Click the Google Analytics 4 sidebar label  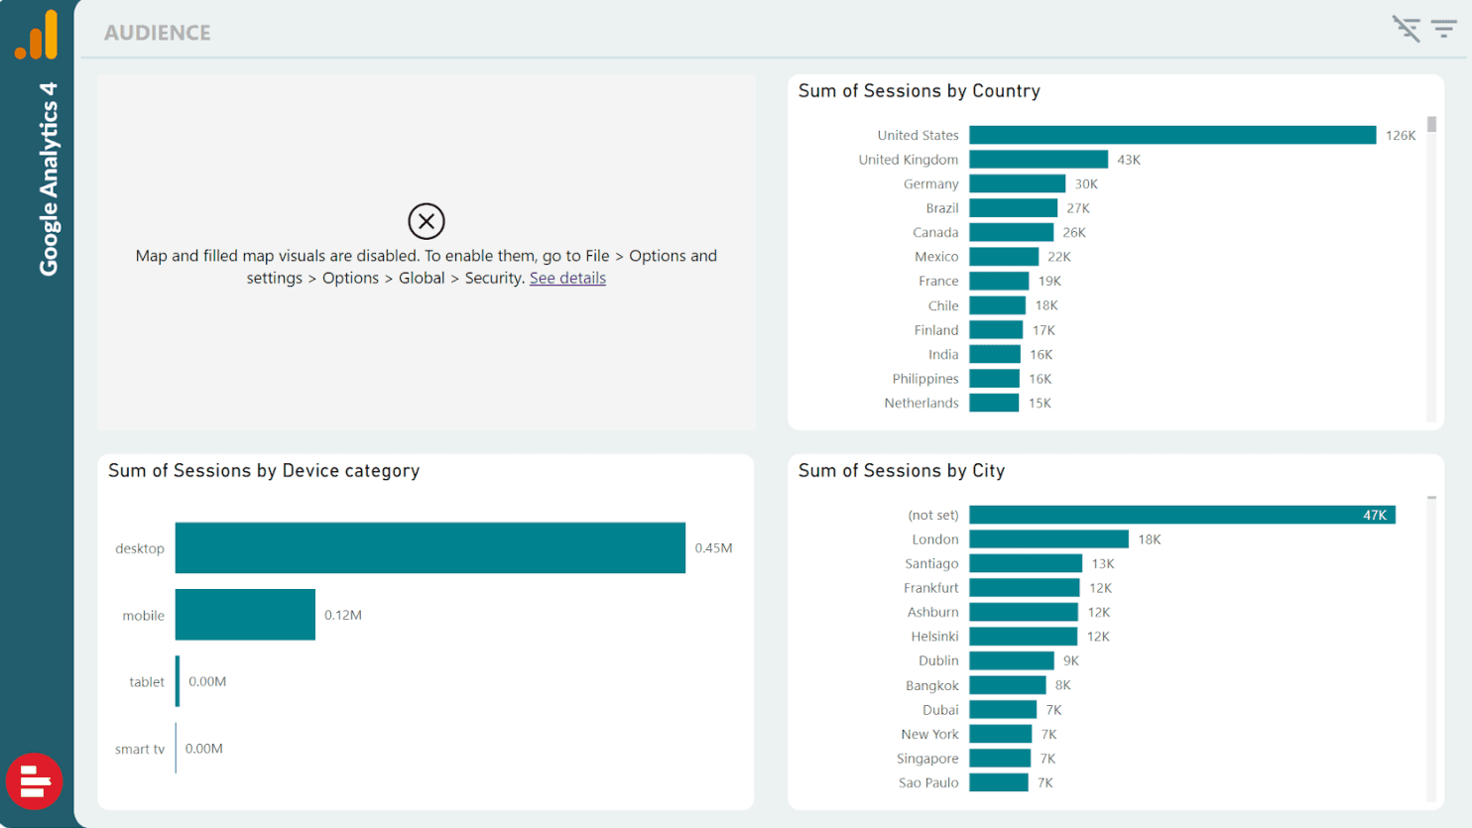click(x=49, y=179)
